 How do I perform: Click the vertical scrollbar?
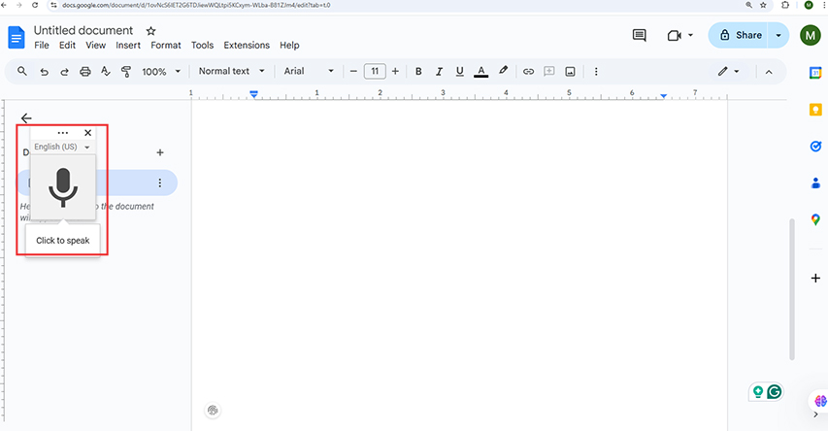(791, 289)
